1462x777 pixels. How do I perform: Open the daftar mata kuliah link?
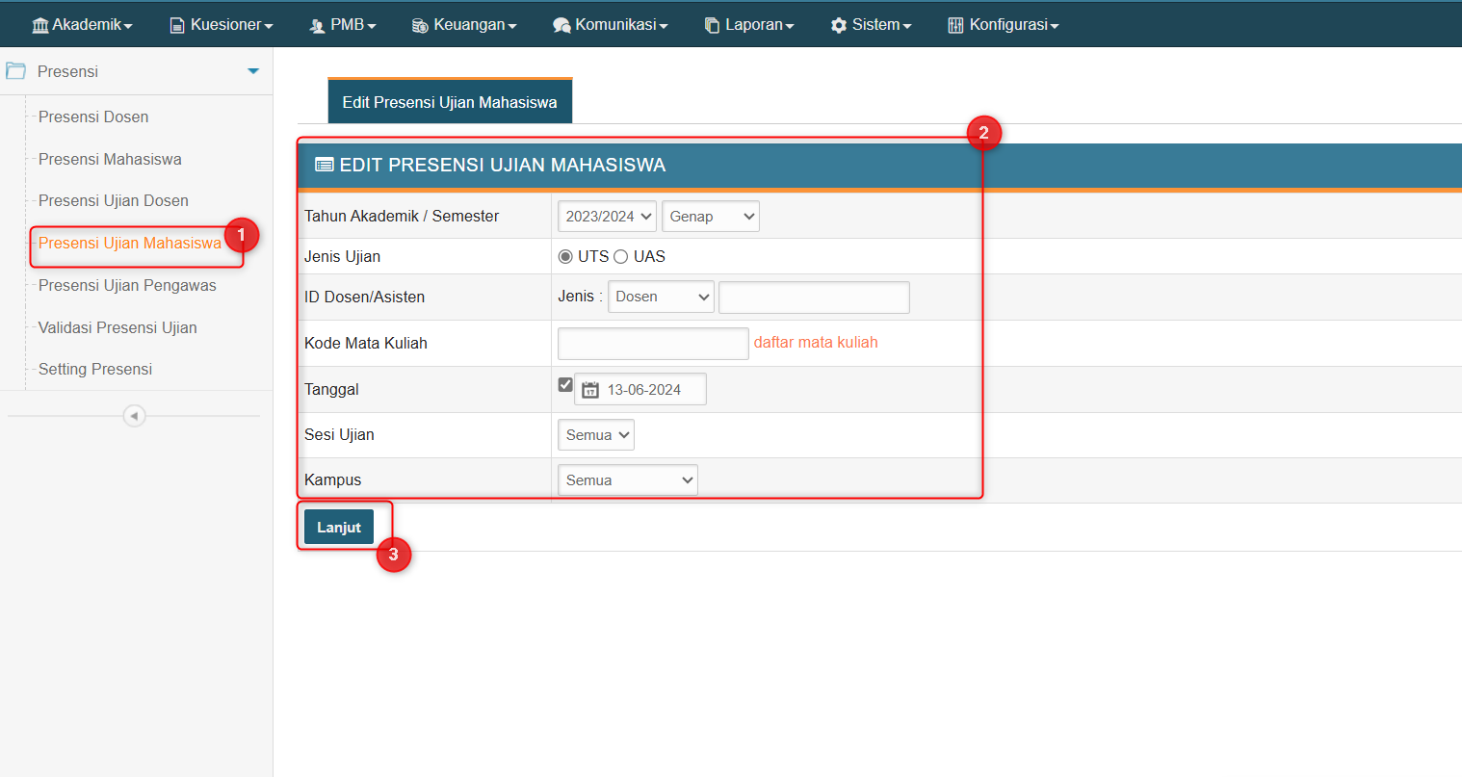[x=816, y=343]
